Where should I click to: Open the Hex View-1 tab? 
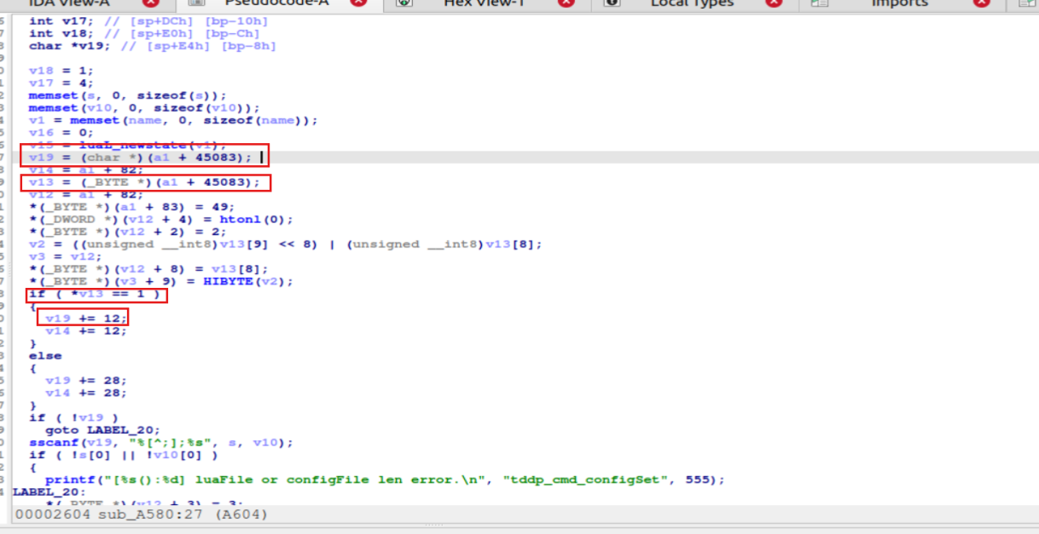[x=485, y=3]
